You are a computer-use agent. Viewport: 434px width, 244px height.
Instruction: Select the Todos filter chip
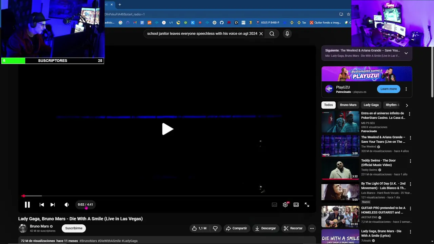pos(329,105)
